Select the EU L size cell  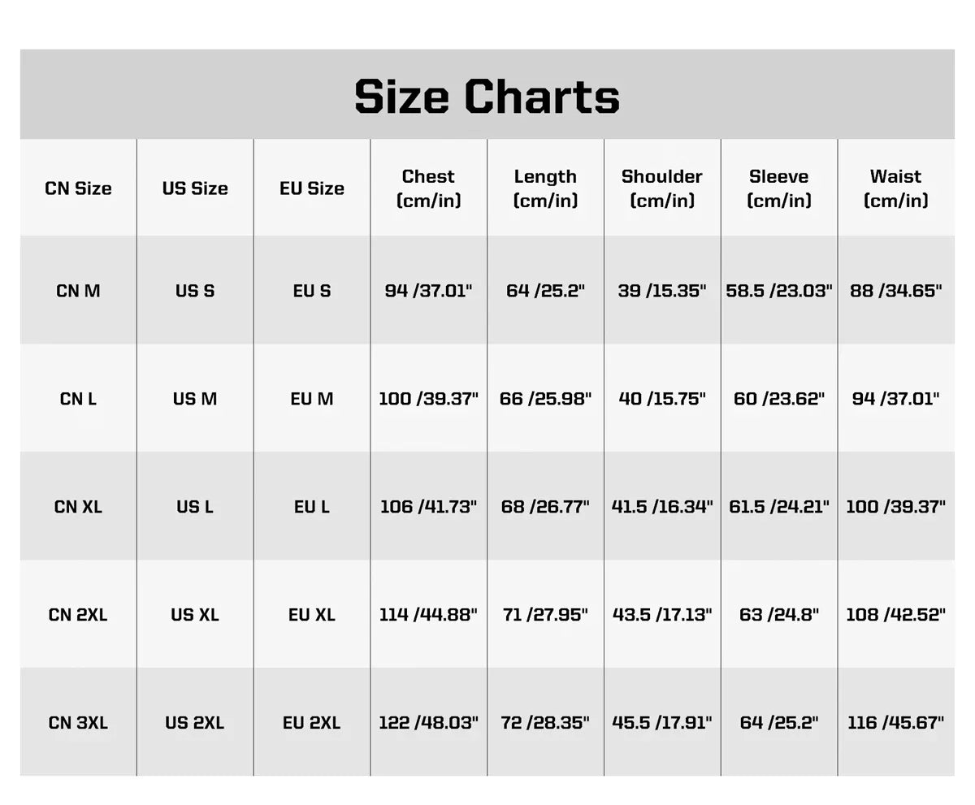312,507
